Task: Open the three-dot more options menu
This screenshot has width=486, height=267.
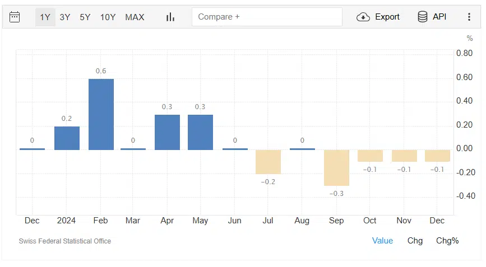Action: (469, 17)
